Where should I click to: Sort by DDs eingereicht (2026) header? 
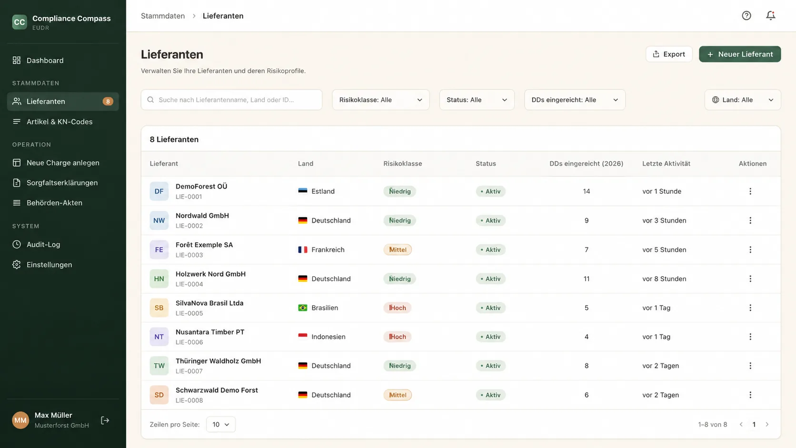point(587,163)
